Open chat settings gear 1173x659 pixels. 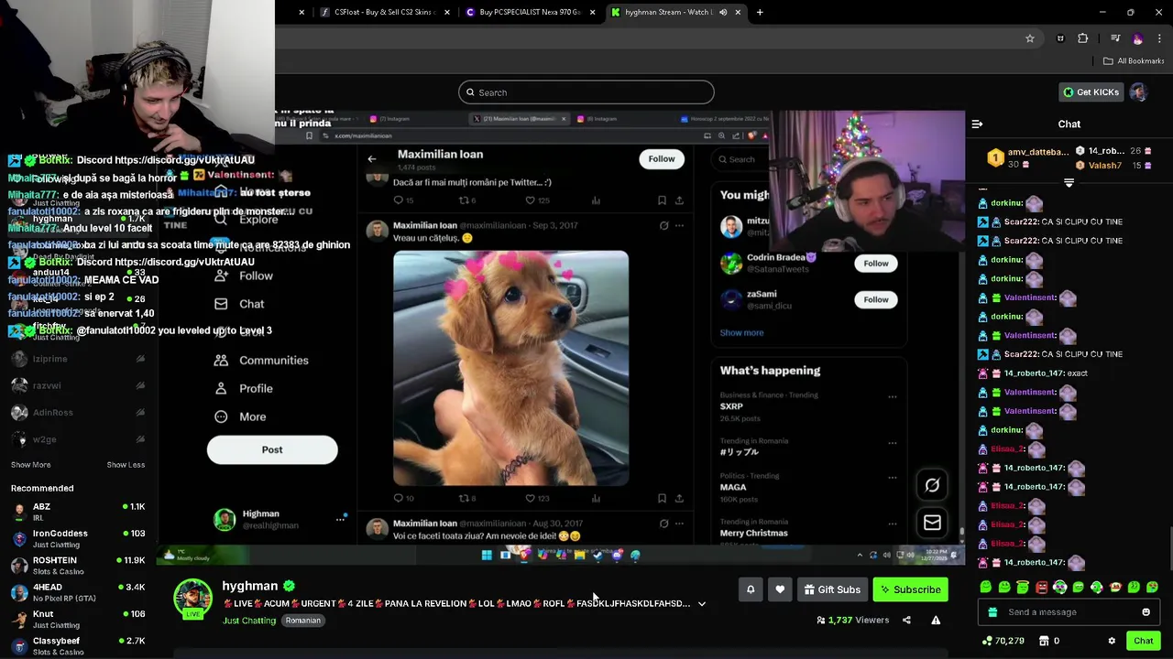pyautogui.click(x=1112, y=641)
